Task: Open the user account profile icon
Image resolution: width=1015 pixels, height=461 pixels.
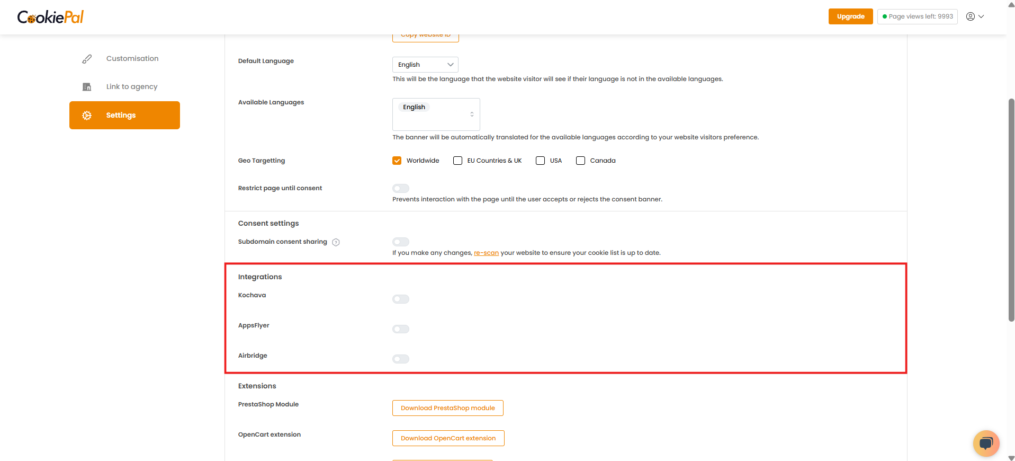Action: pyautogui.click(x=970, y=16)
